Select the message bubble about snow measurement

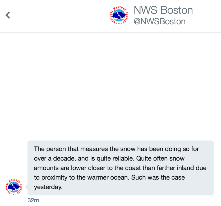[120, 168]
